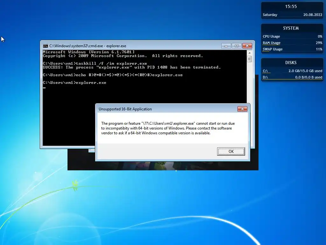Screen dimensions: 326x245
Task: Open the cmd.exe system menu icon
Action: 45,46
